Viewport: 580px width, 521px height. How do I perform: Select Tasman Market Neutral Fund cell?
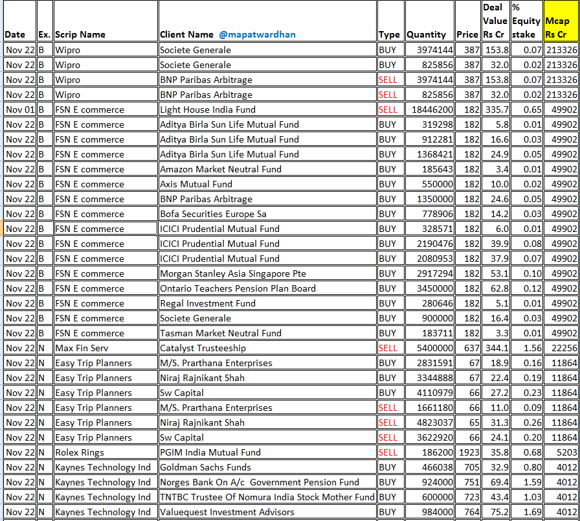click(267, 333)
